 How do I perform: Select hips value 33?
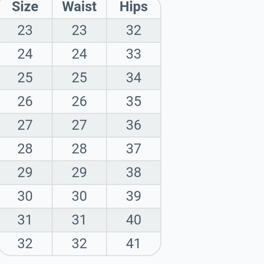134,54
